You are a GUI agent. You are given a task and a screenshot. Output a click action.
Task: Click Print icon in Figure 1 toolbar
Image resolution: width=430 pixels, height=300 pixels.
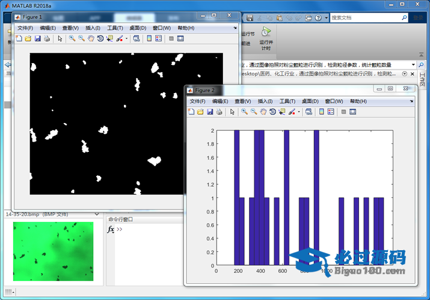click(47, 38)
